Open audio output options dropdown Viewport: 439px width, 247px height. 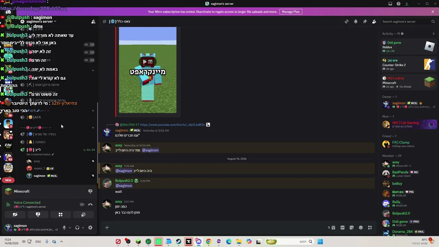click(x=83, y=227)
